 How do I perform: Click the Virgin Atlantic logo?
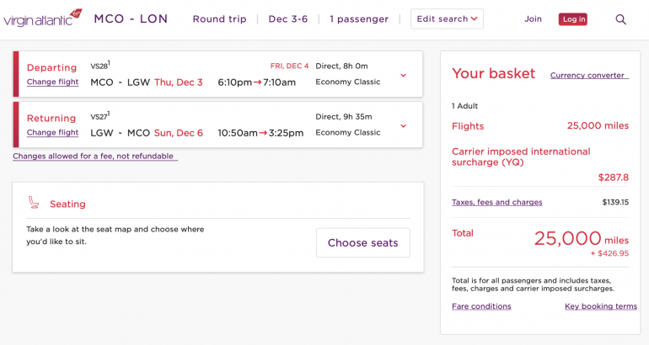[x=43, y=19]
